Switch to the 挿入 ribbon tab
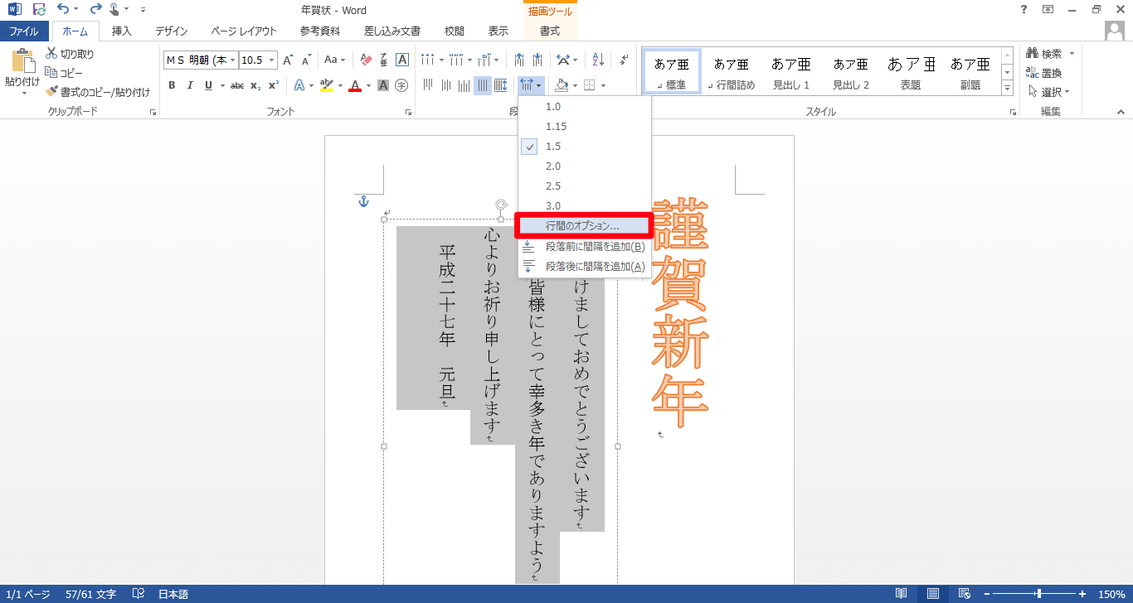 [122, 31]
